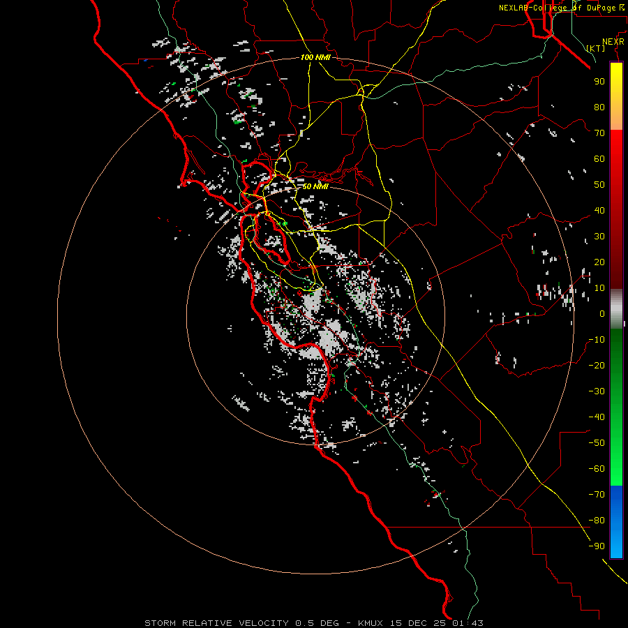Click the 0 value on the scale

tap(602, 314)
